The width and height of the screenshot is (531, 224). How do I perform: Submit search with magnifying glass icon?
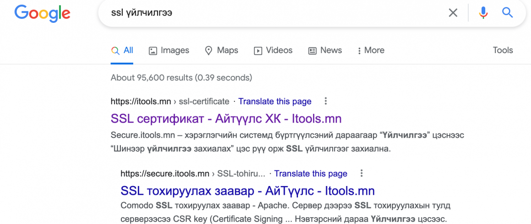[507, 13]
